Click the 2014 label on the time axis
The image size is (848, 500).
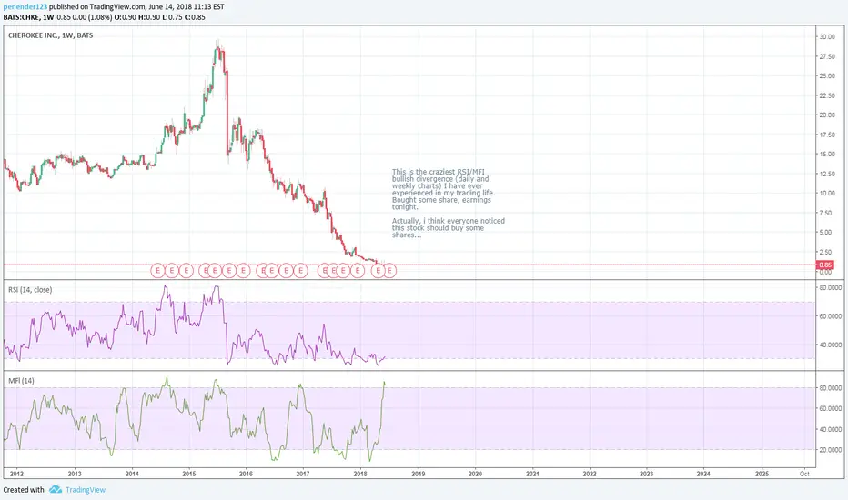pos(132,474)
